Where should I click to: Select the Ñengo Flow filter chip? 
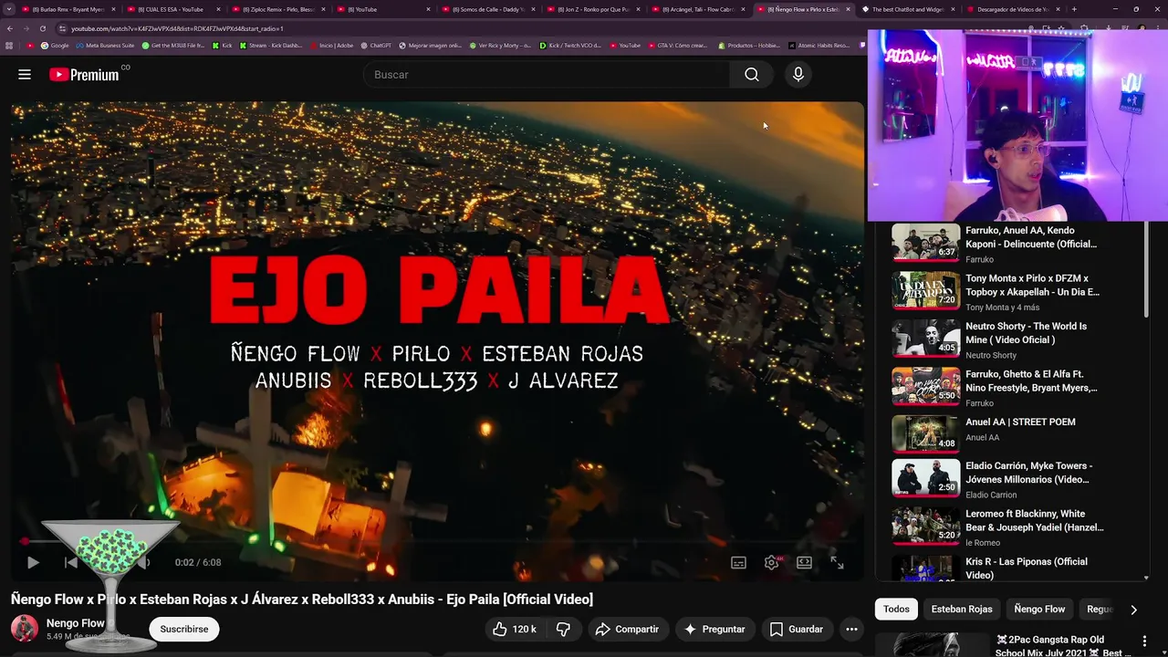point(1039,609)
